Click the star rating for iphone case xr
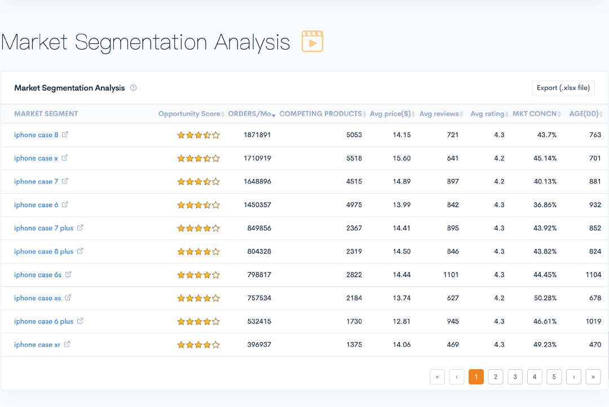The image size is (609, 407). coord(198,345)
